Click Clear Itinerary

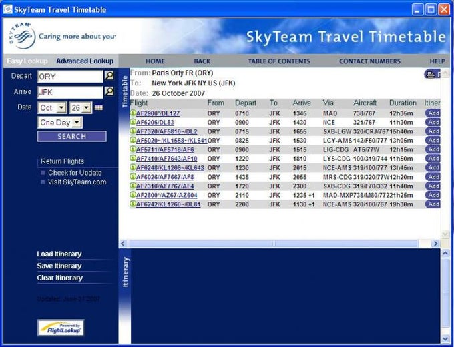click(x=60, y=278)
